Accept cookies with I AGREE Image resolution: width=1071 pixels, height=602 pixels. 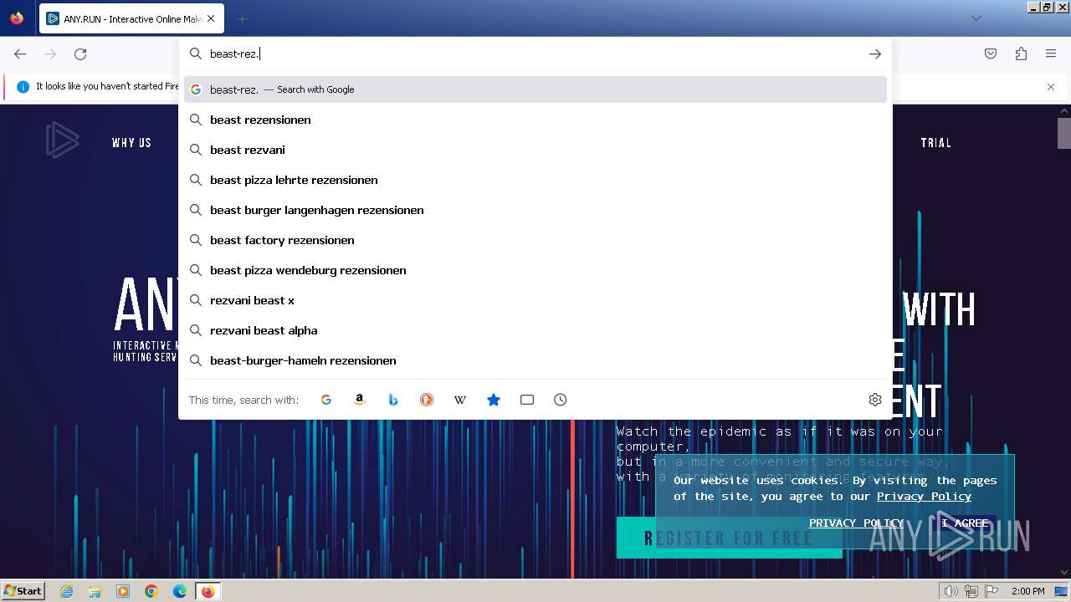pos(965,523)
